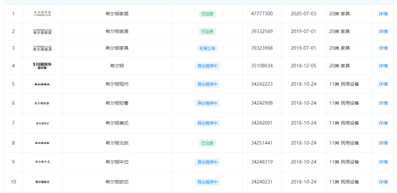397x193 pixels.
Task: Open 详情 for 希尔顿北欧 row
Action: 383,143
